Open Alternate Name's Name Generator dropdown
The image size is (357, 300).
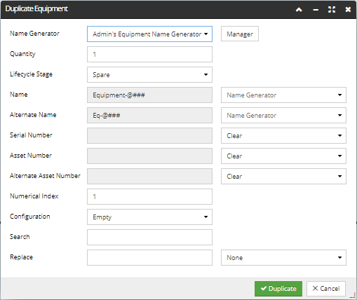283,116
